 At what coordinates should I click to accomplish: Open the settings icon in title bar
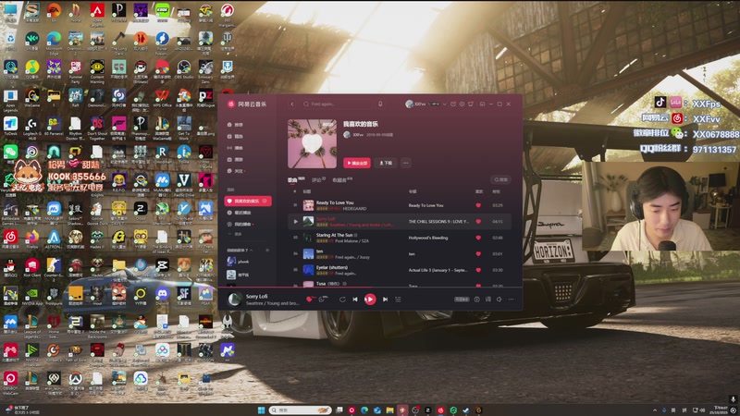pyautogui.click(x=462, y=104)
